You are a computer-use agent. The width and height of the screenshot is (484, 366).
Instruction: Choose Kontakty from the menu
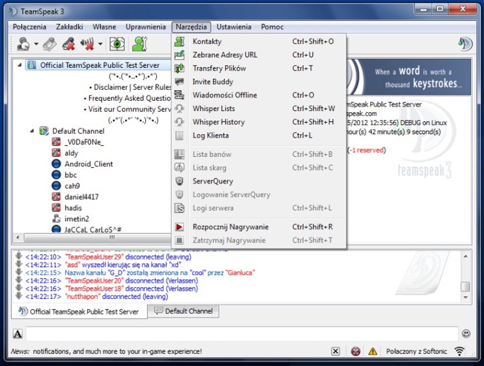(x=259, y=41)
